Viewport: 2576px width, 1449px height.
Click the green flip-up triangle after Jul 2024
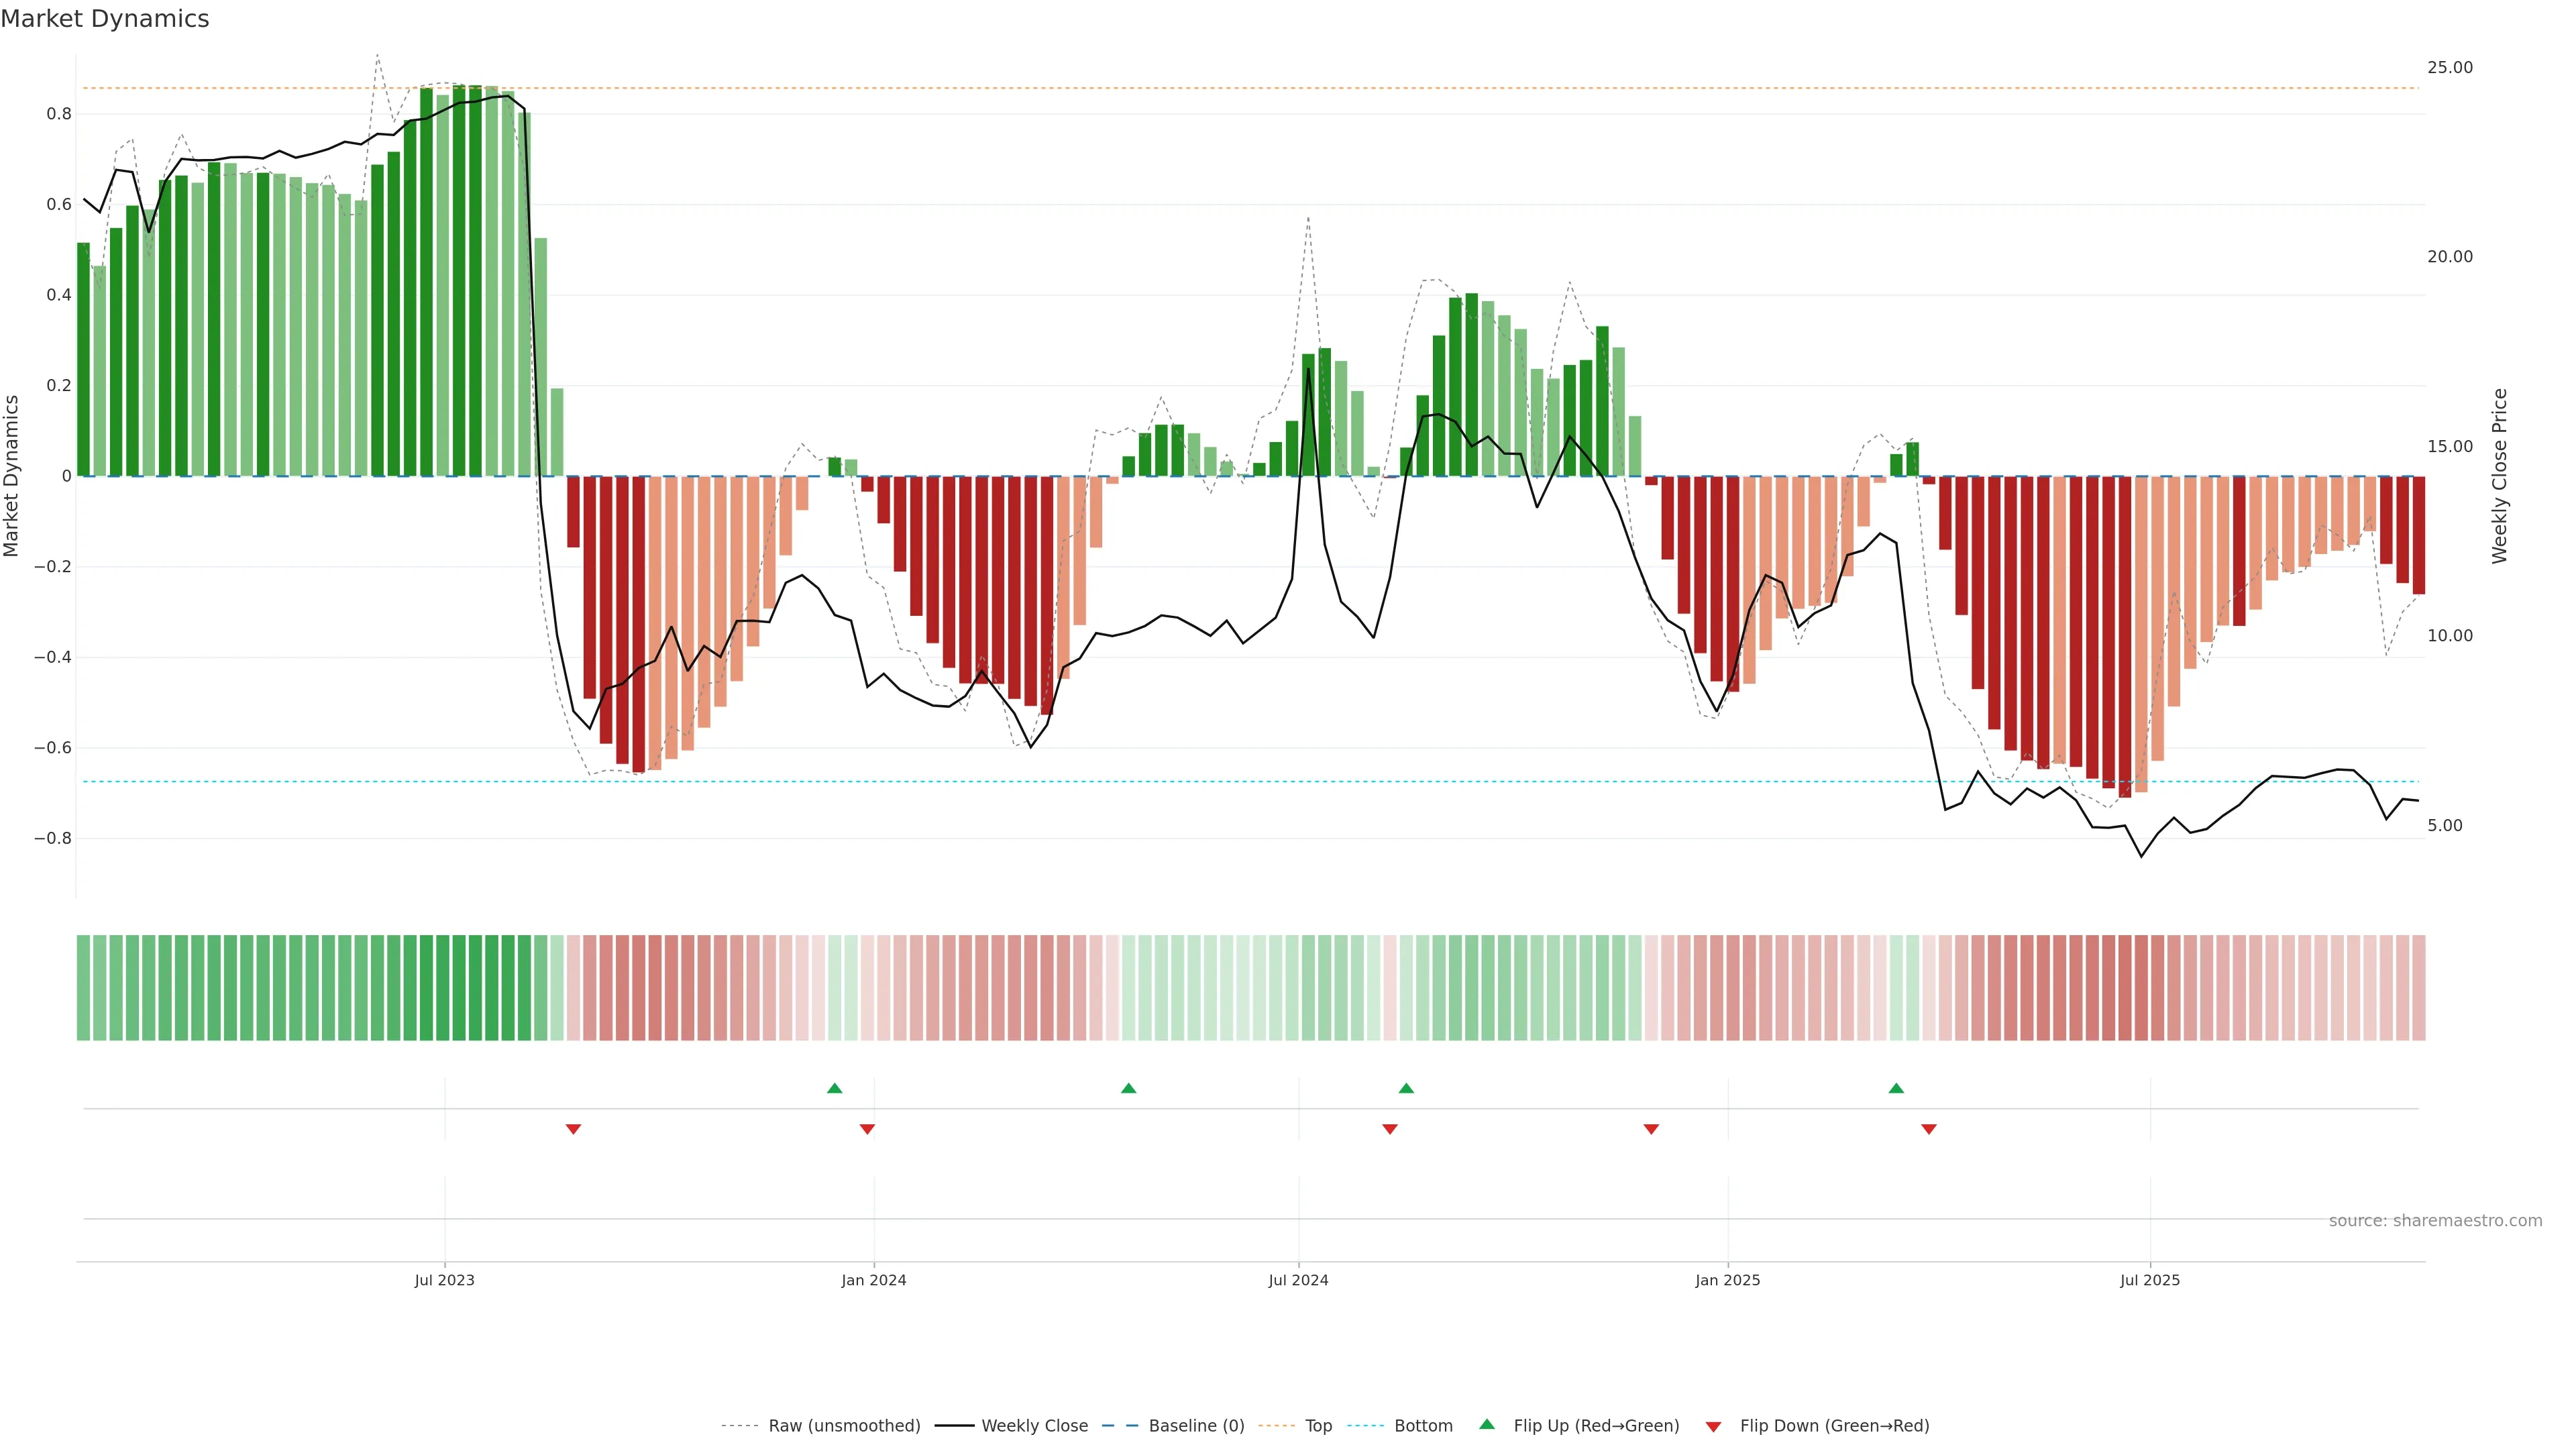tap(1406, 1088)
